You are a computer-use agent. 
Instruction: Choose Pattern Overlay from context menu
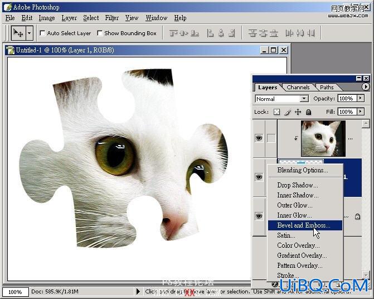[x=305, y=266]
